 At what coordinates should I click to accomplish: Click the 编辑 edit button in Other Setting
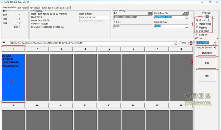click(150, 13)
